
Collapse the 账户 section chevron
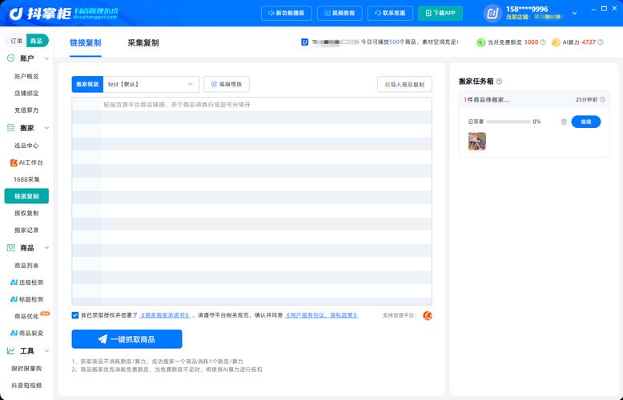coord(46,58)
